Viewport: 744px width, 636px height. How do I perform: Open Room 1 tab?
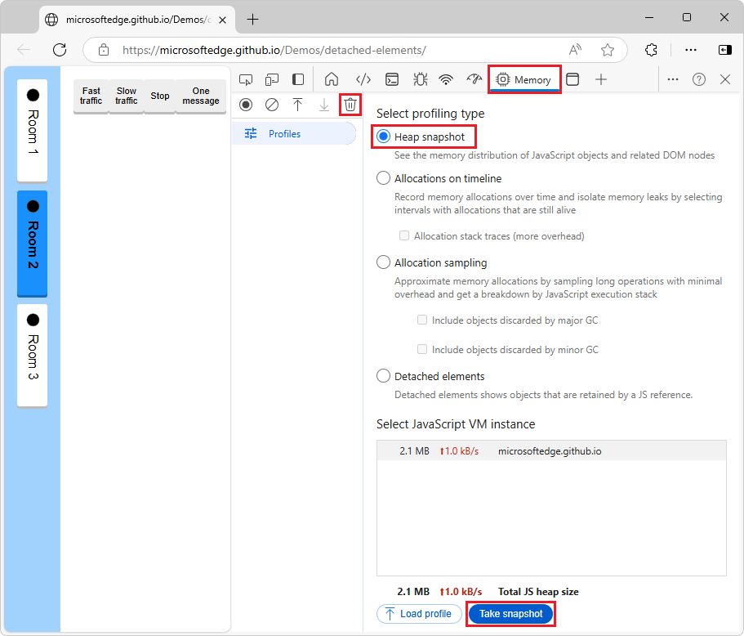[33, 130]
